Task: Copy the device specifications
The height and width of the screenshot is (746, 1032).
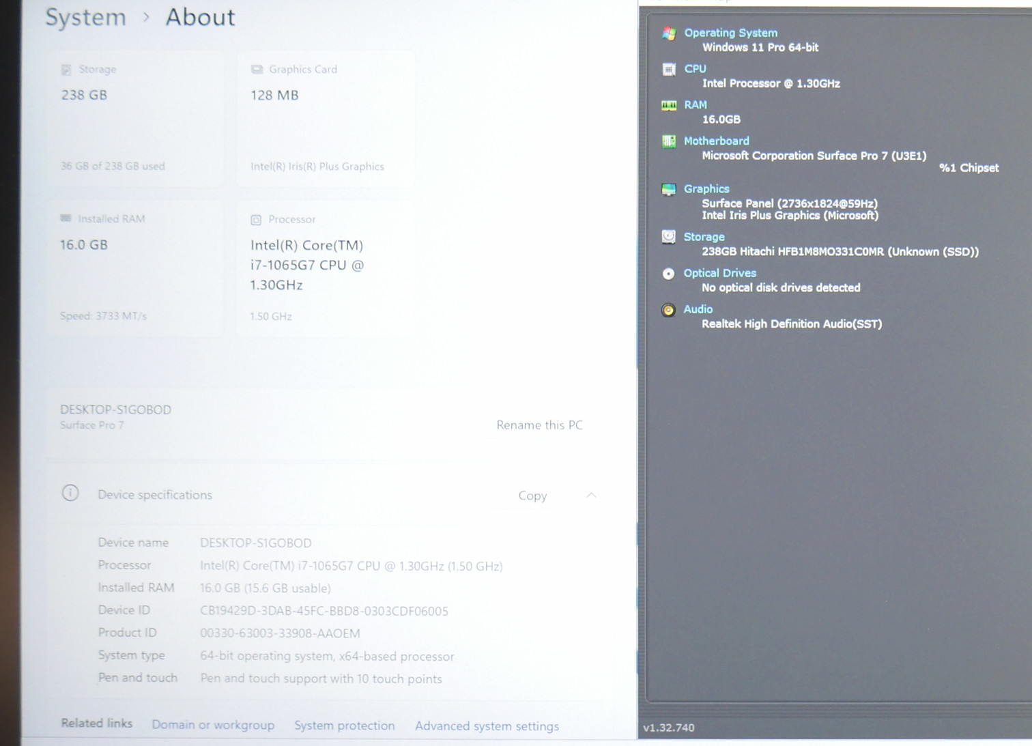Action: click(x=532, y=496)
